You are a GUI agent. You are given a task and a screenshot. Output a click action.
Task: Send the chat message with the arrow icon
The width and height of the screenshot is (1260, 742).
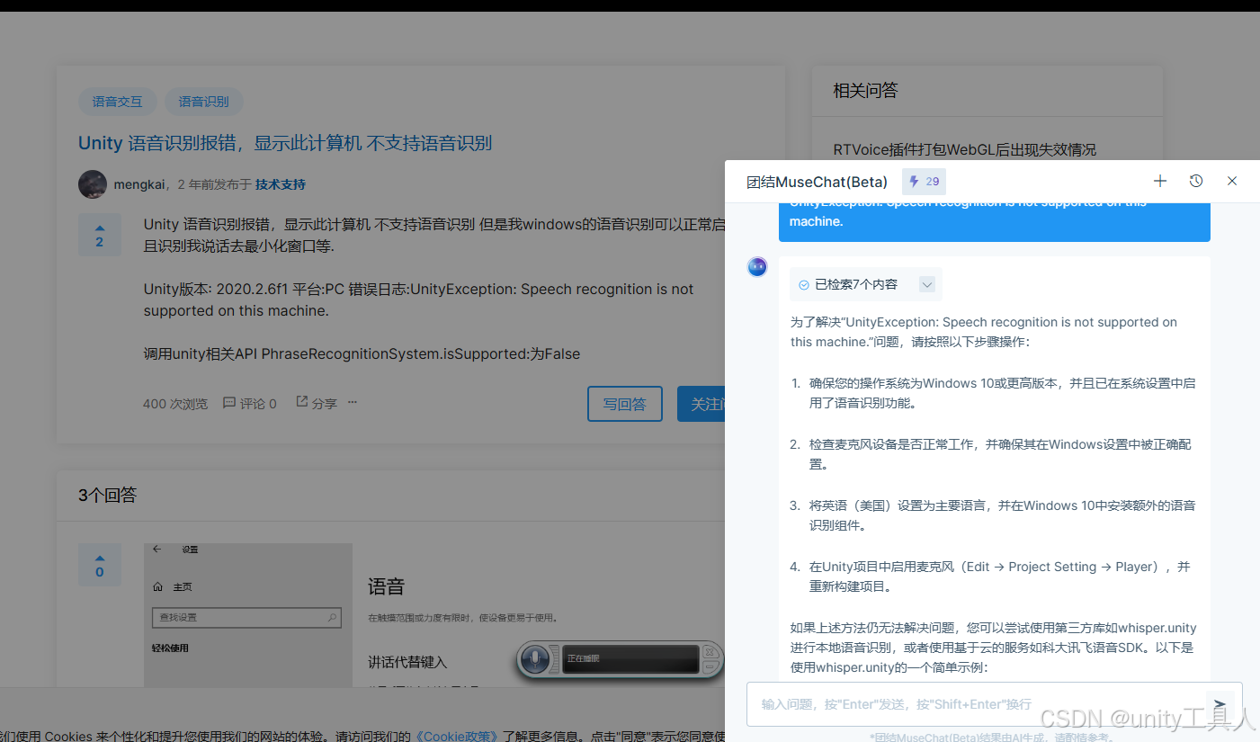(x=1220, y=704)
